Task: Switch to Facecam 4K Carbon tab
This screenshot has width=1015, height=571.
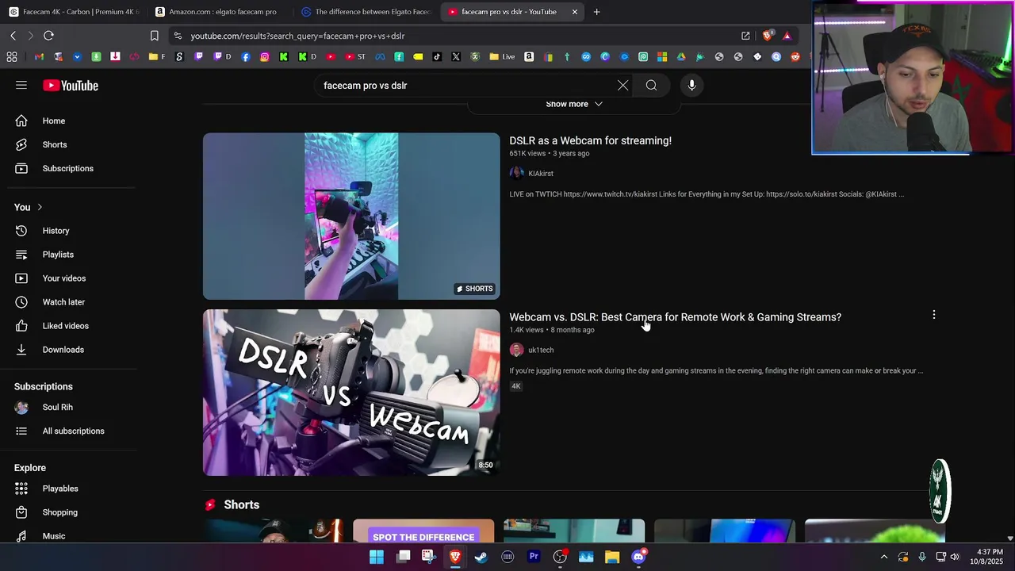Action: [74, 12]
